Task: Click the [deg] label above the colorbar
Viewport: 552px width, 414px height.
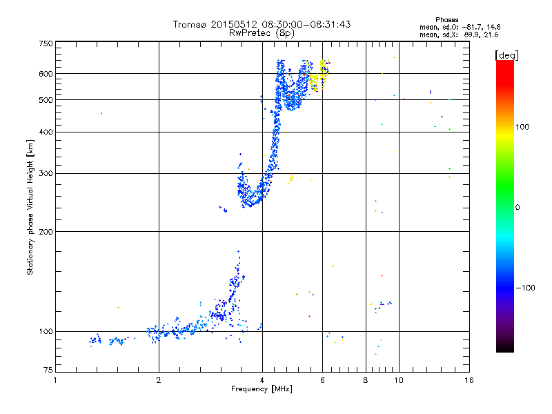Action: click(506, 55)
